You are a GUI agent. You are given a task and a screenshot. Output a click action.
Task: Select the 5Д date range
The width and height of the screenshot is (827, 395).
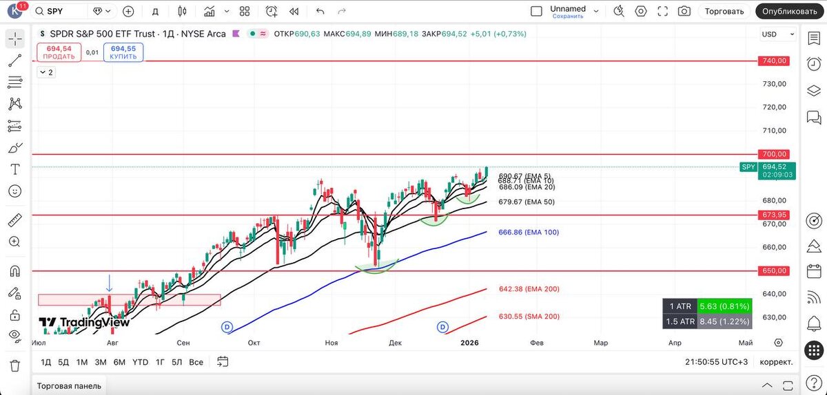tap(63, 362)
